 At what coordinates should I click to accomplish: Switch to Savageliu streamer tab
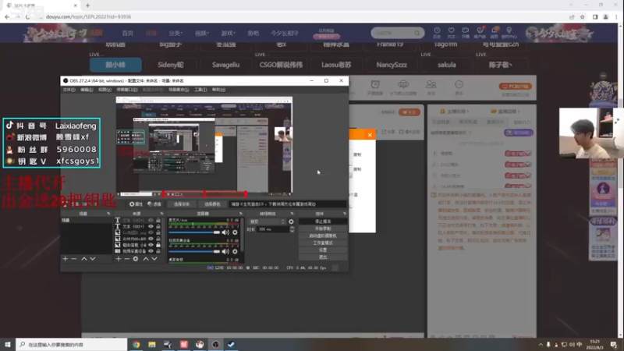(225, 65)
